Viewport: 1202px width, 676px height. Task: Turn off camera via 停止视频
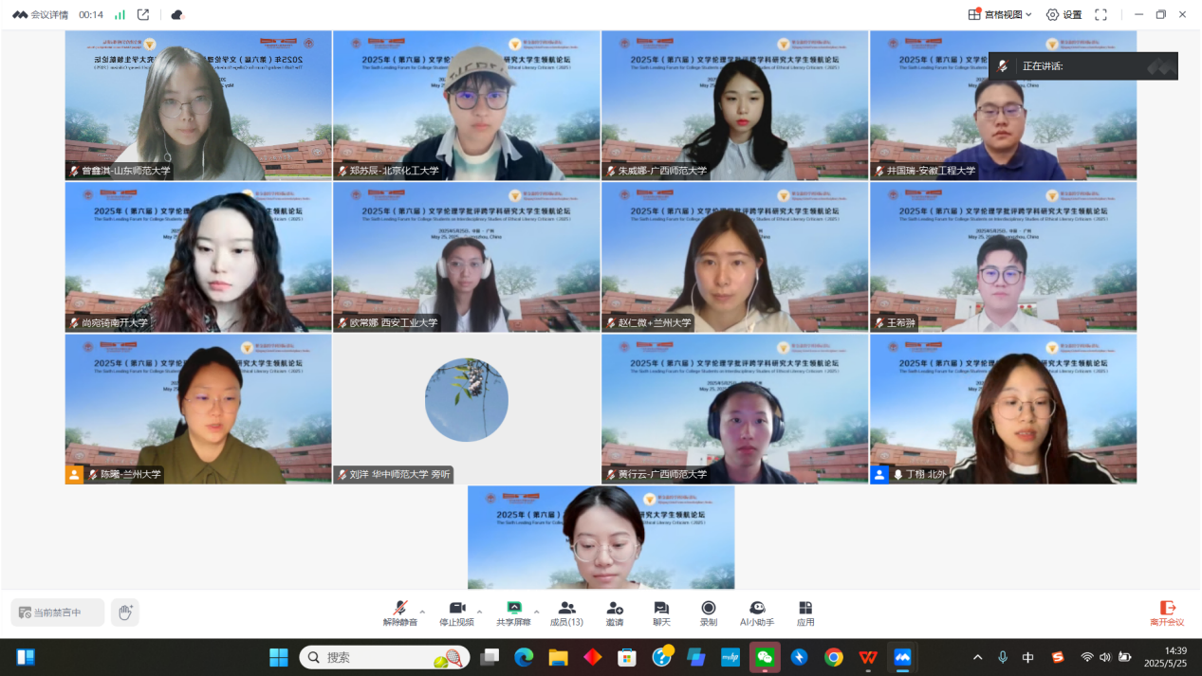456,612
